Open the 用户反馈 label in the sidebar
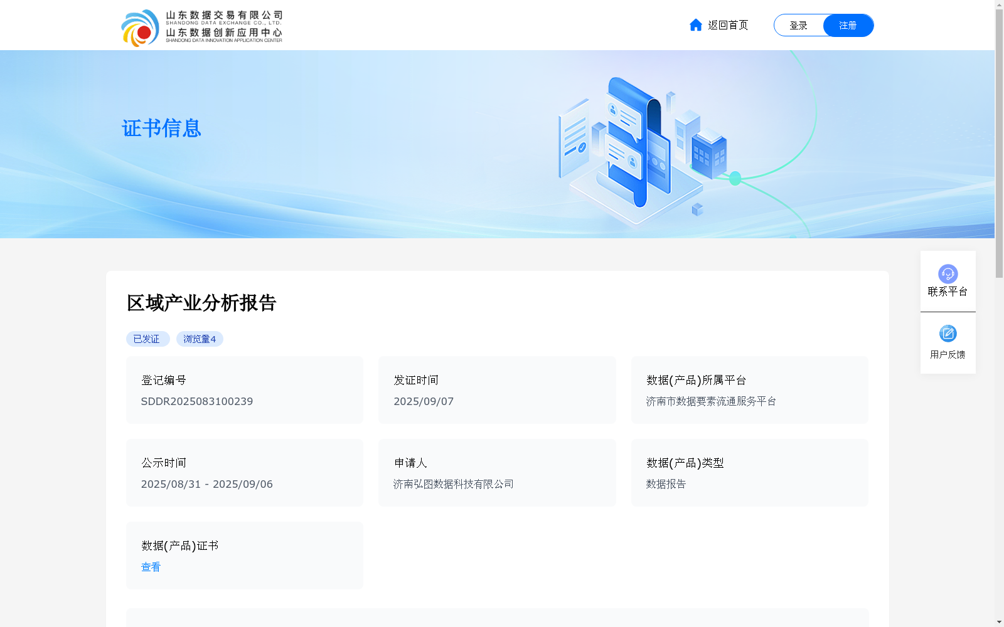1004x627 pixels. point(948,354)
